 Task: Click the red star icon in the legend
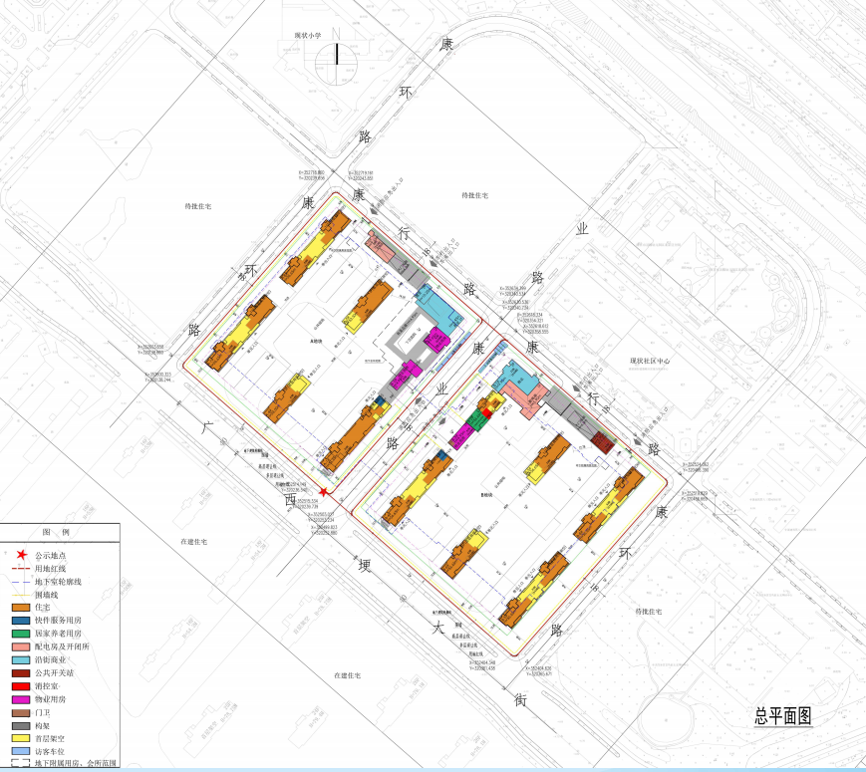[20, 555]
